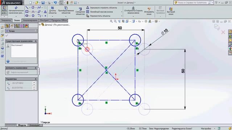The width and height of the screenshot is (232, 130).
Task: Select Расстояние1 in relations list
Action: point(17,45)
